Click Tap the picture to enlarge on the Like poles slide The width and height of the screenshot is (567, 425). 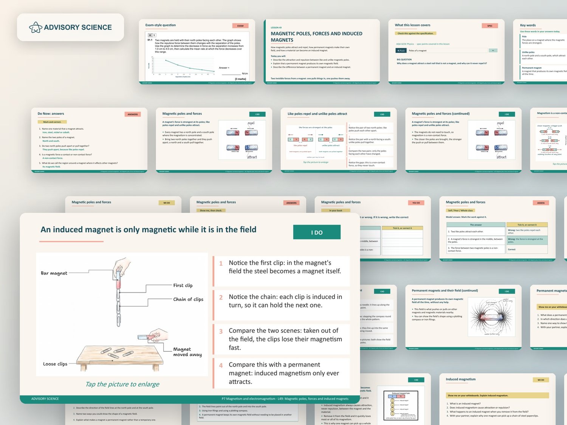coord(316,162)
